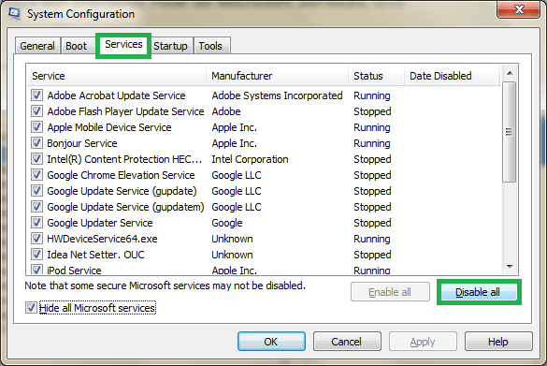Screen dimensions: 547x366
Task: Click the scrollbar down arrow
Action: coord(510,267)
